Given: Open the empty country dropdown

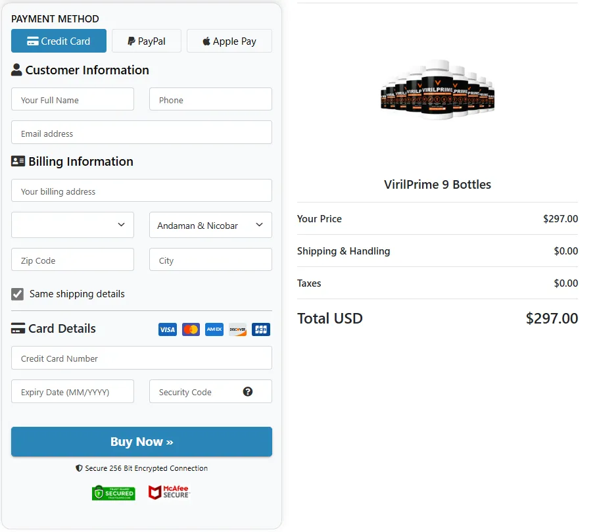Looking at the screenshot, I should point(72,225).
